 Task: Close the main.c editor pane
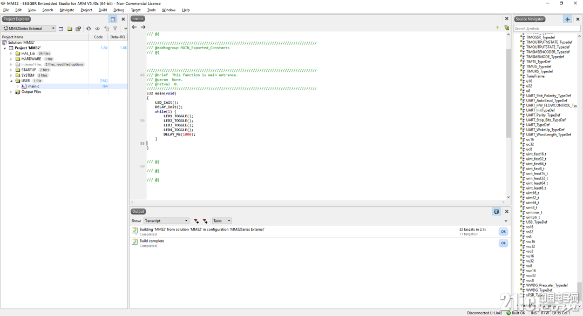click(506, 18)
